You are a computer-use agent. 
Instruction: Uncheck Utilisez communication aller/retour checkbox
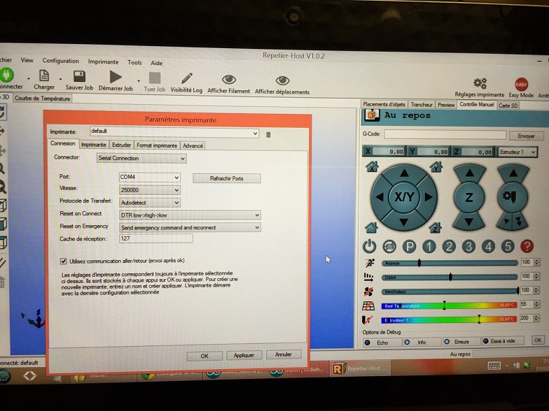pyautogui.click(x=63, y=261)
